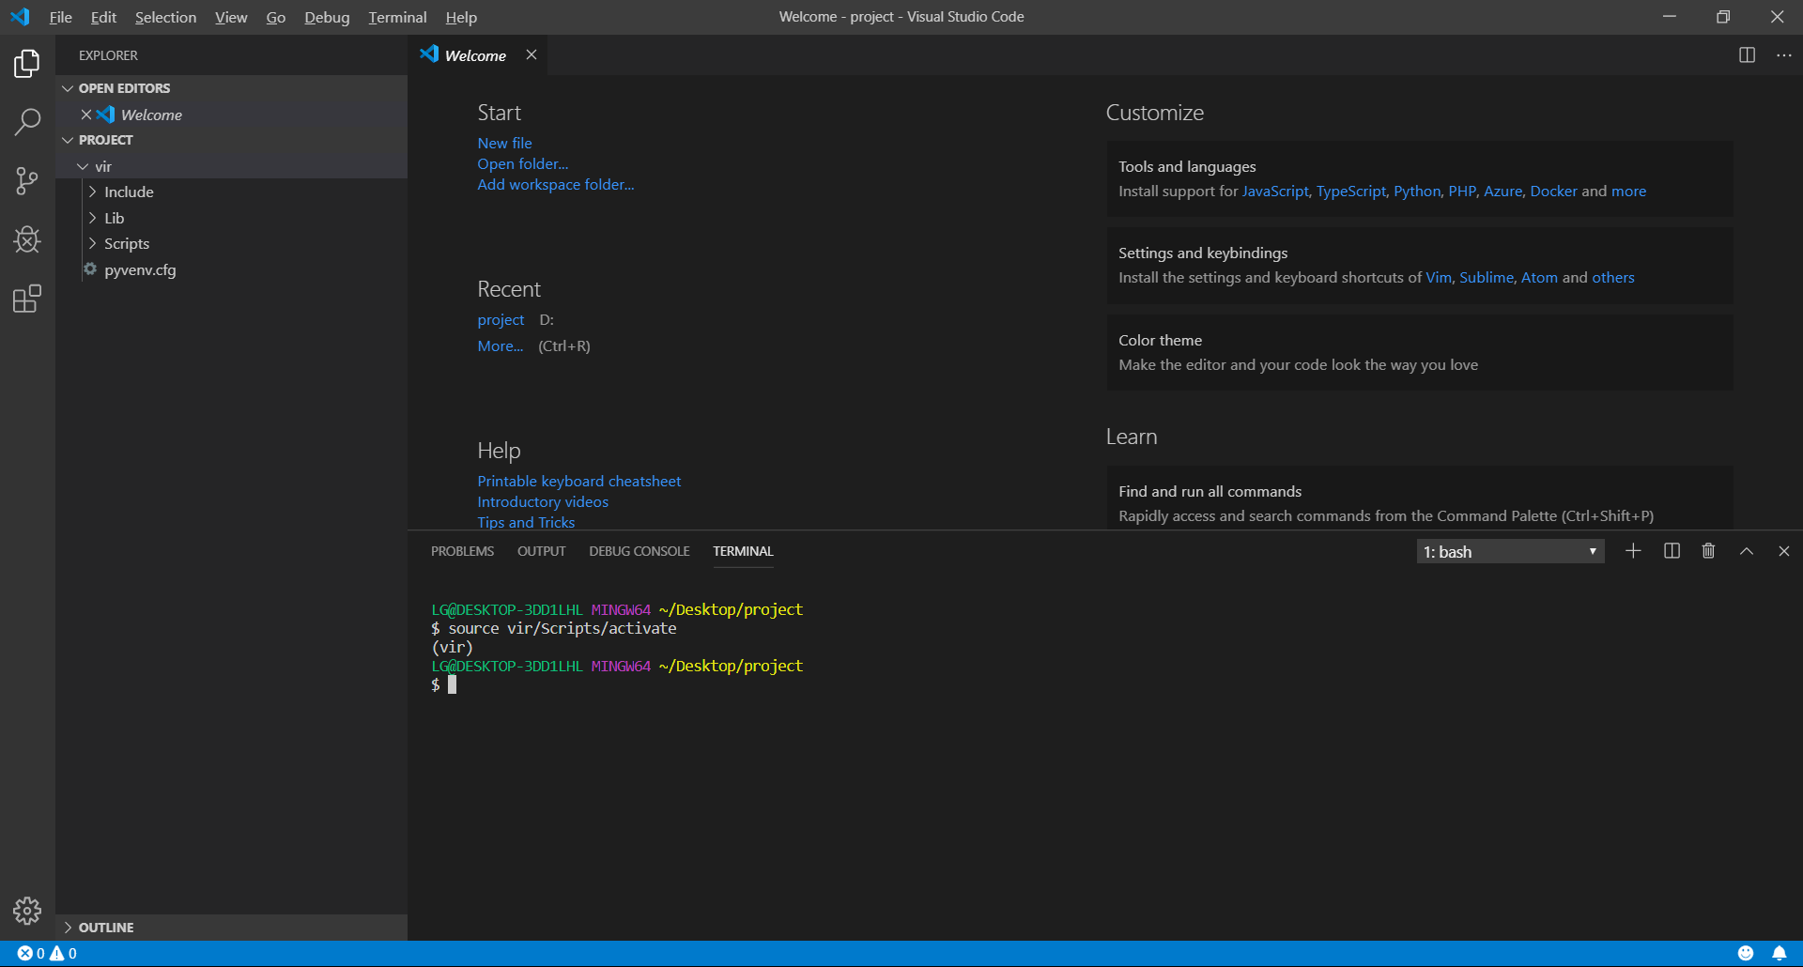This screenshot has width=1803, height=967.
Task: Open the Manage gear menu
Action: (x=27, y=911)
